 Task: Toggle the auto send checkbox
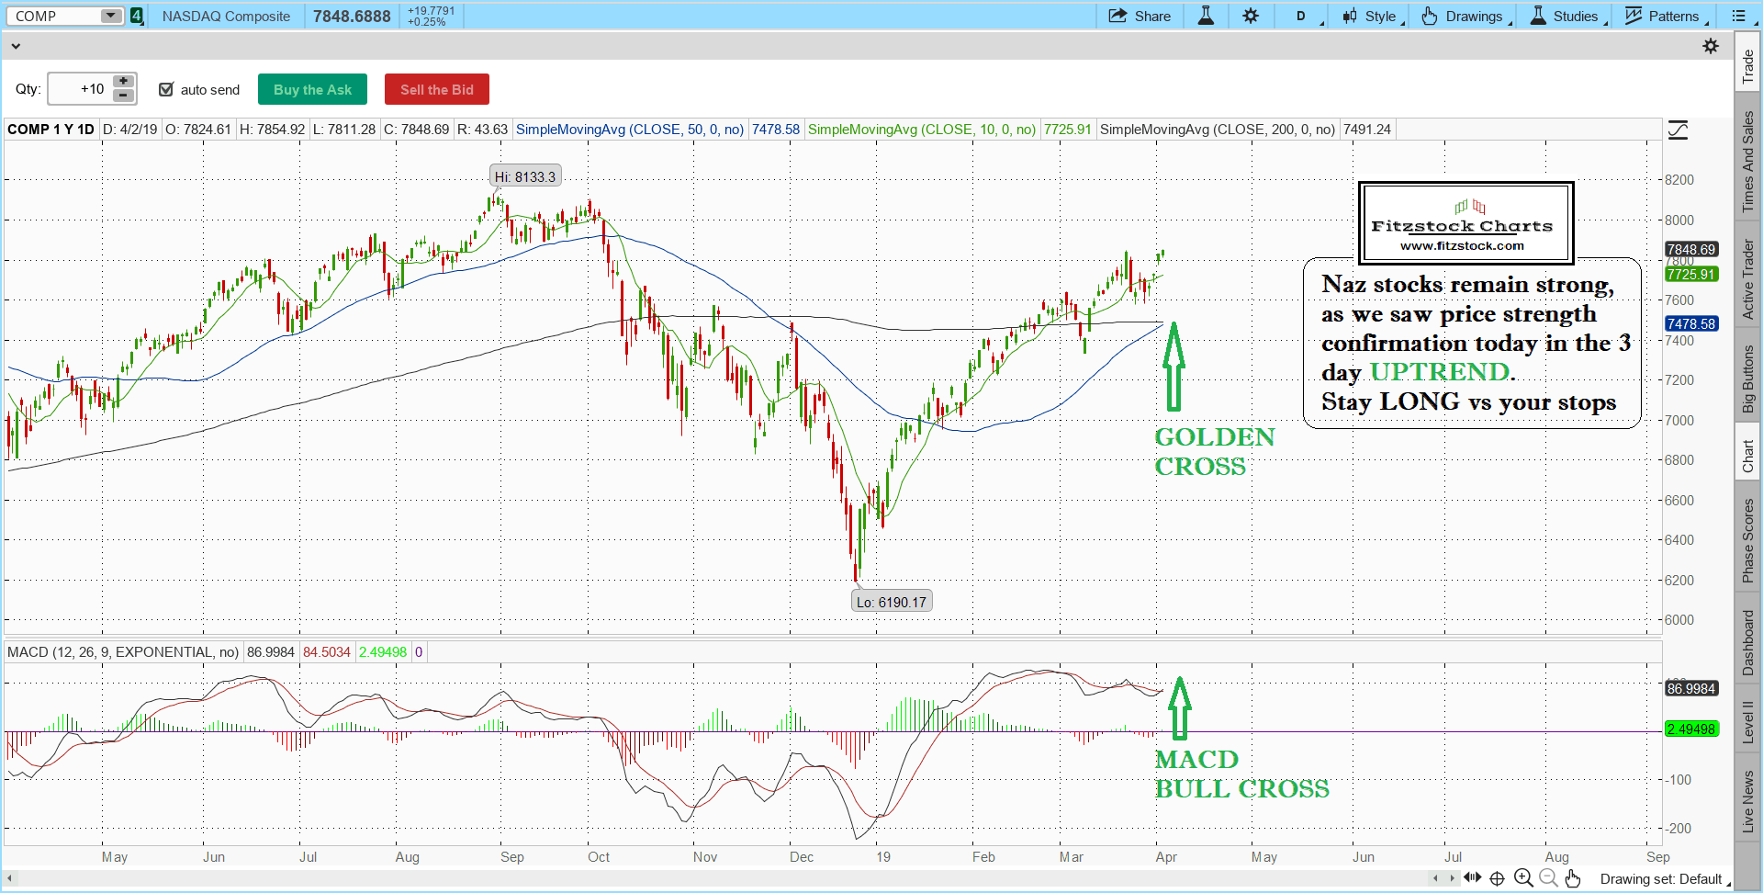(x=166, y=89)
